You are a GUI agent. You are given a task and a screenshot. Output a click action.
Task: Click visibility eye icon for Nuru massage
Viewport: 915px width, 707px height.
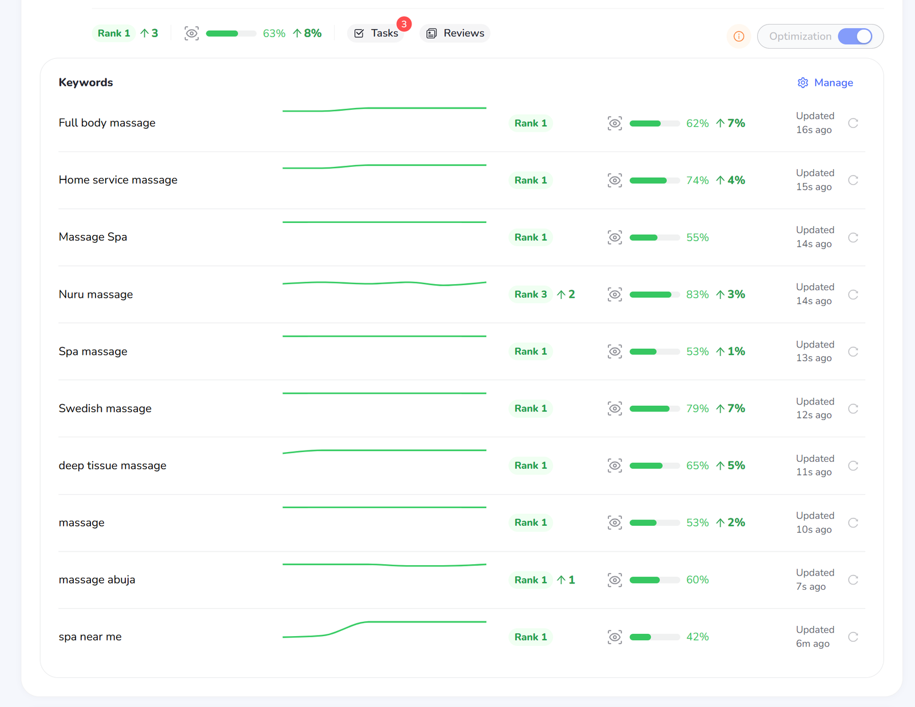(x=615, y=294)
